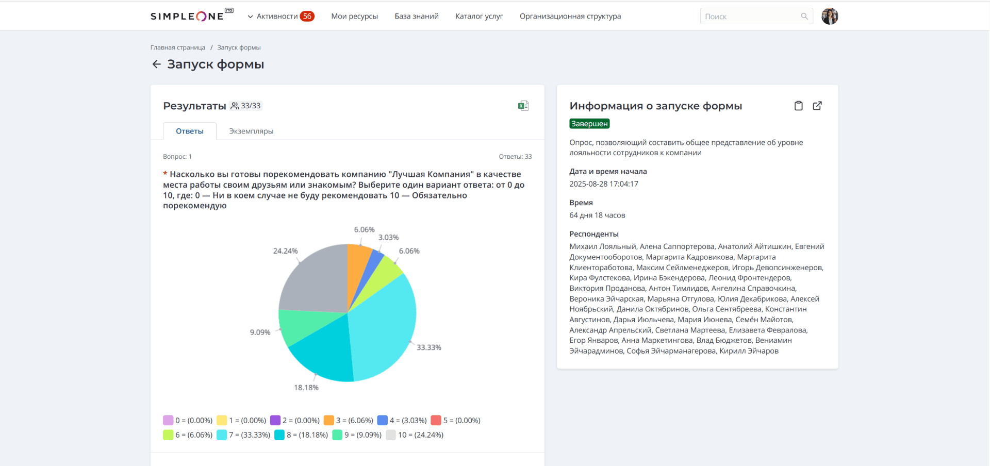Toggle legend swatch for 7 = (33.33%)
Viewport: 990px width, 466px height.
click(x=222, y=435)
